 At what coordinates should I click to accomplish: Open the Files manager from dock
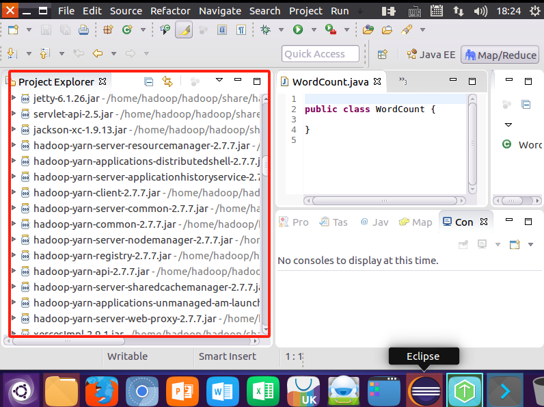(62, 391)
